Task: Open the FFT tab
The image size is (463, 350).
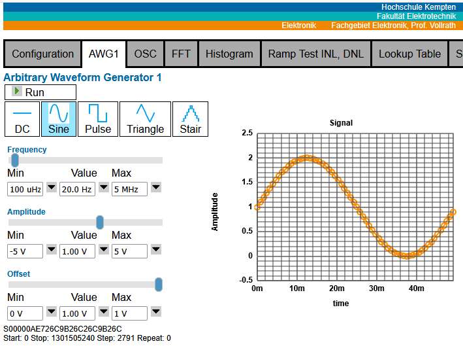Action: 181,54
